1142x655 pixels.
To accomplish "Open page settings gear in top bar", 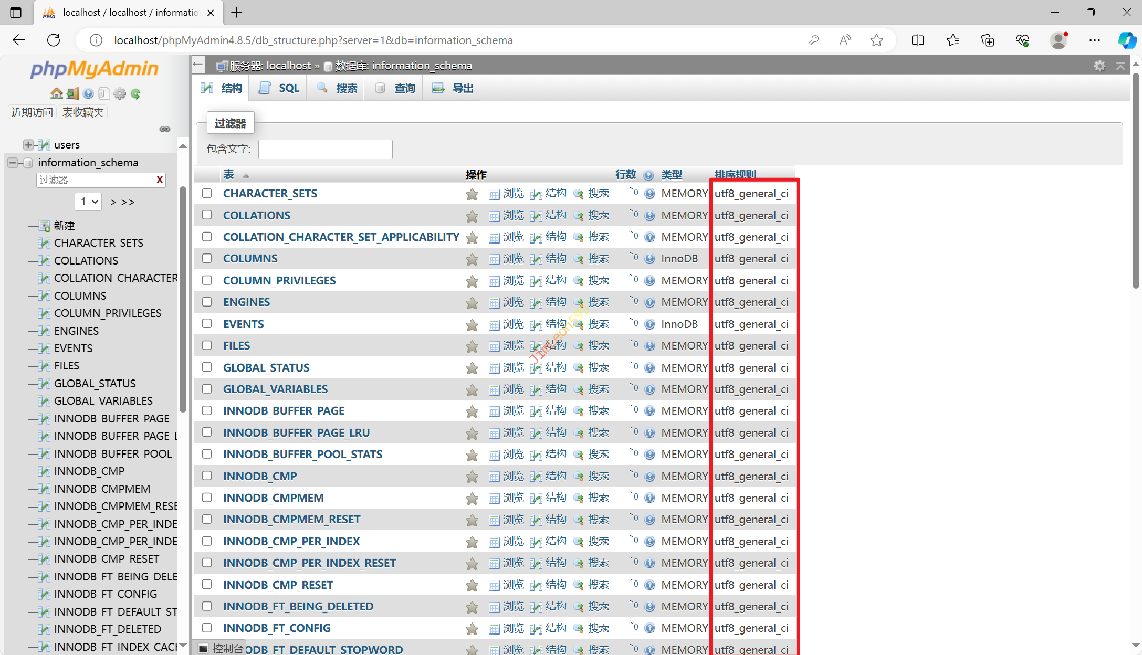I will tap(1099, 66).
